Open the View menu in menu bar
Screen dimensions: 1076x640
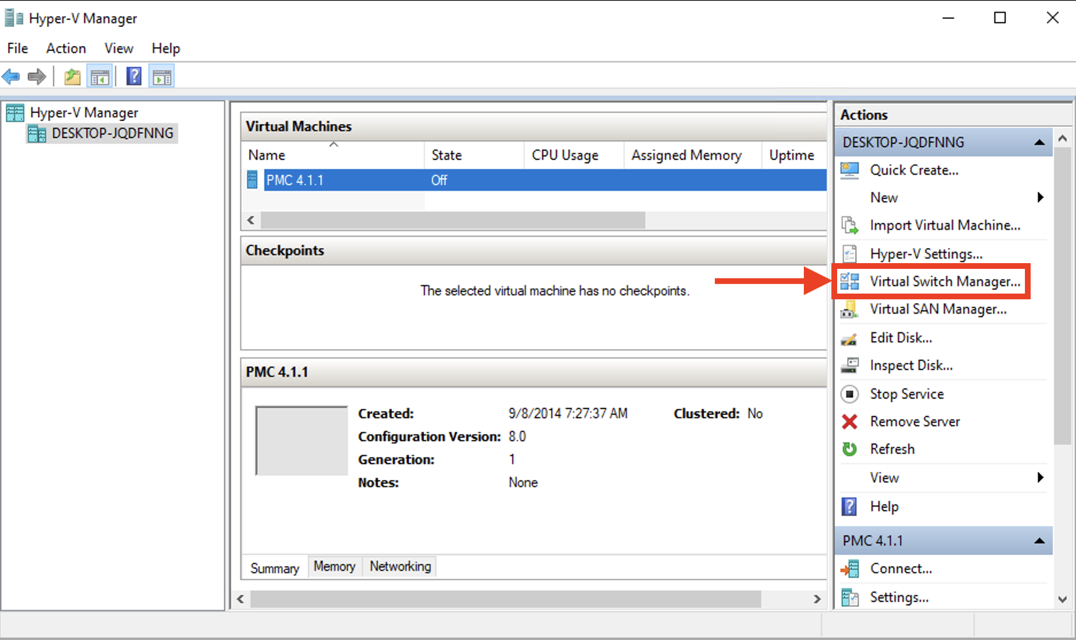(119, 48)
